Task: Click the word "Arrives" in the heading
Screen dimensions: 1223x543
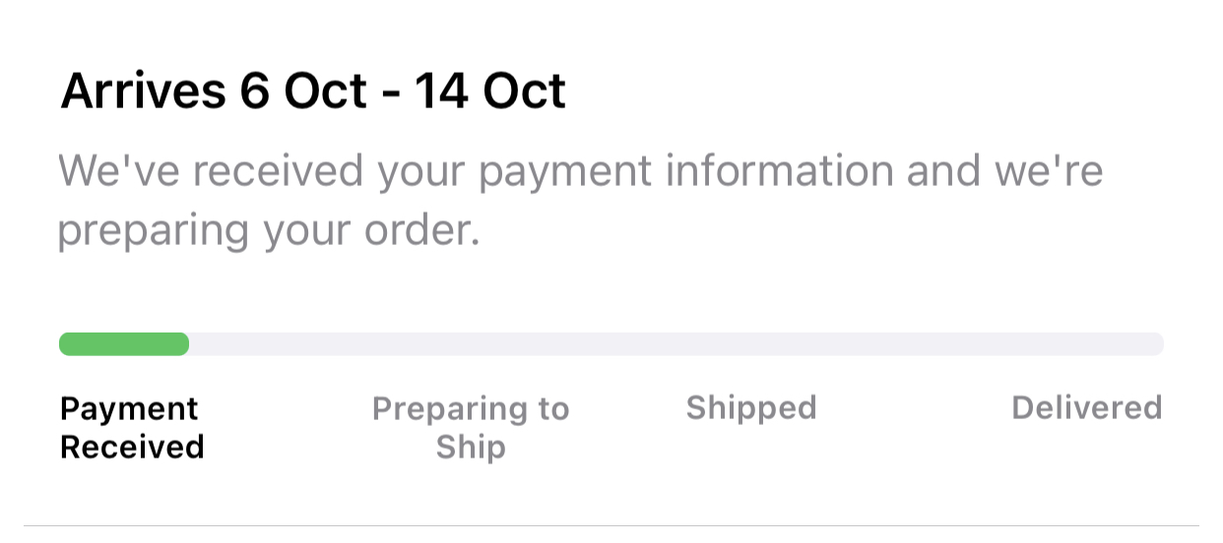Action: (x=142, y=92)
